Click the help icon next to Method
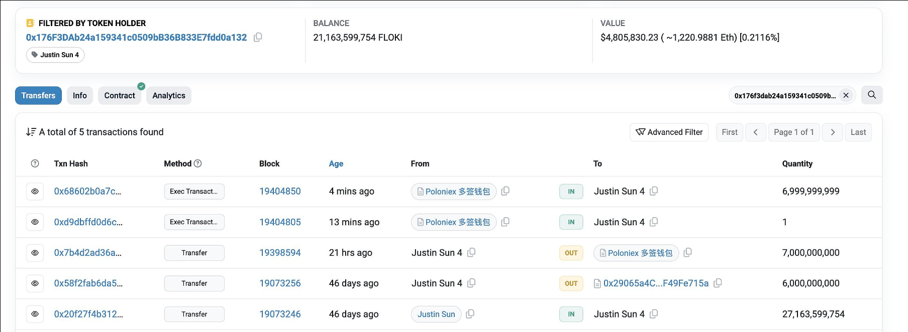The height and width of the screenshot is (332, 908). coord(198,163)
